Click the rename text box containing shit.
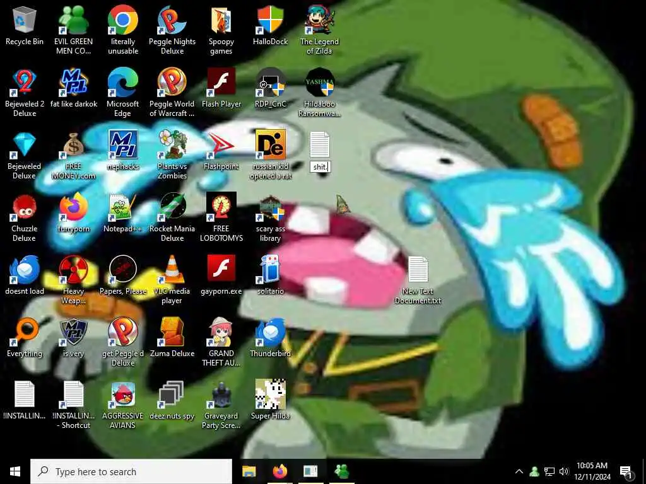This screenshot has width=646, height=484. [x=320, y=166]
